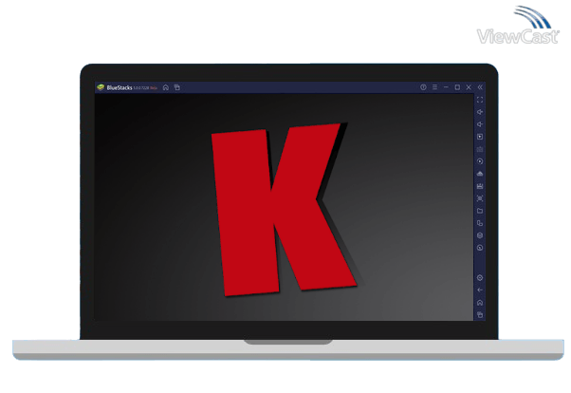The image size is (571, 393).
Task: Open the hamburger menu in the title bar
Action: 434,87
